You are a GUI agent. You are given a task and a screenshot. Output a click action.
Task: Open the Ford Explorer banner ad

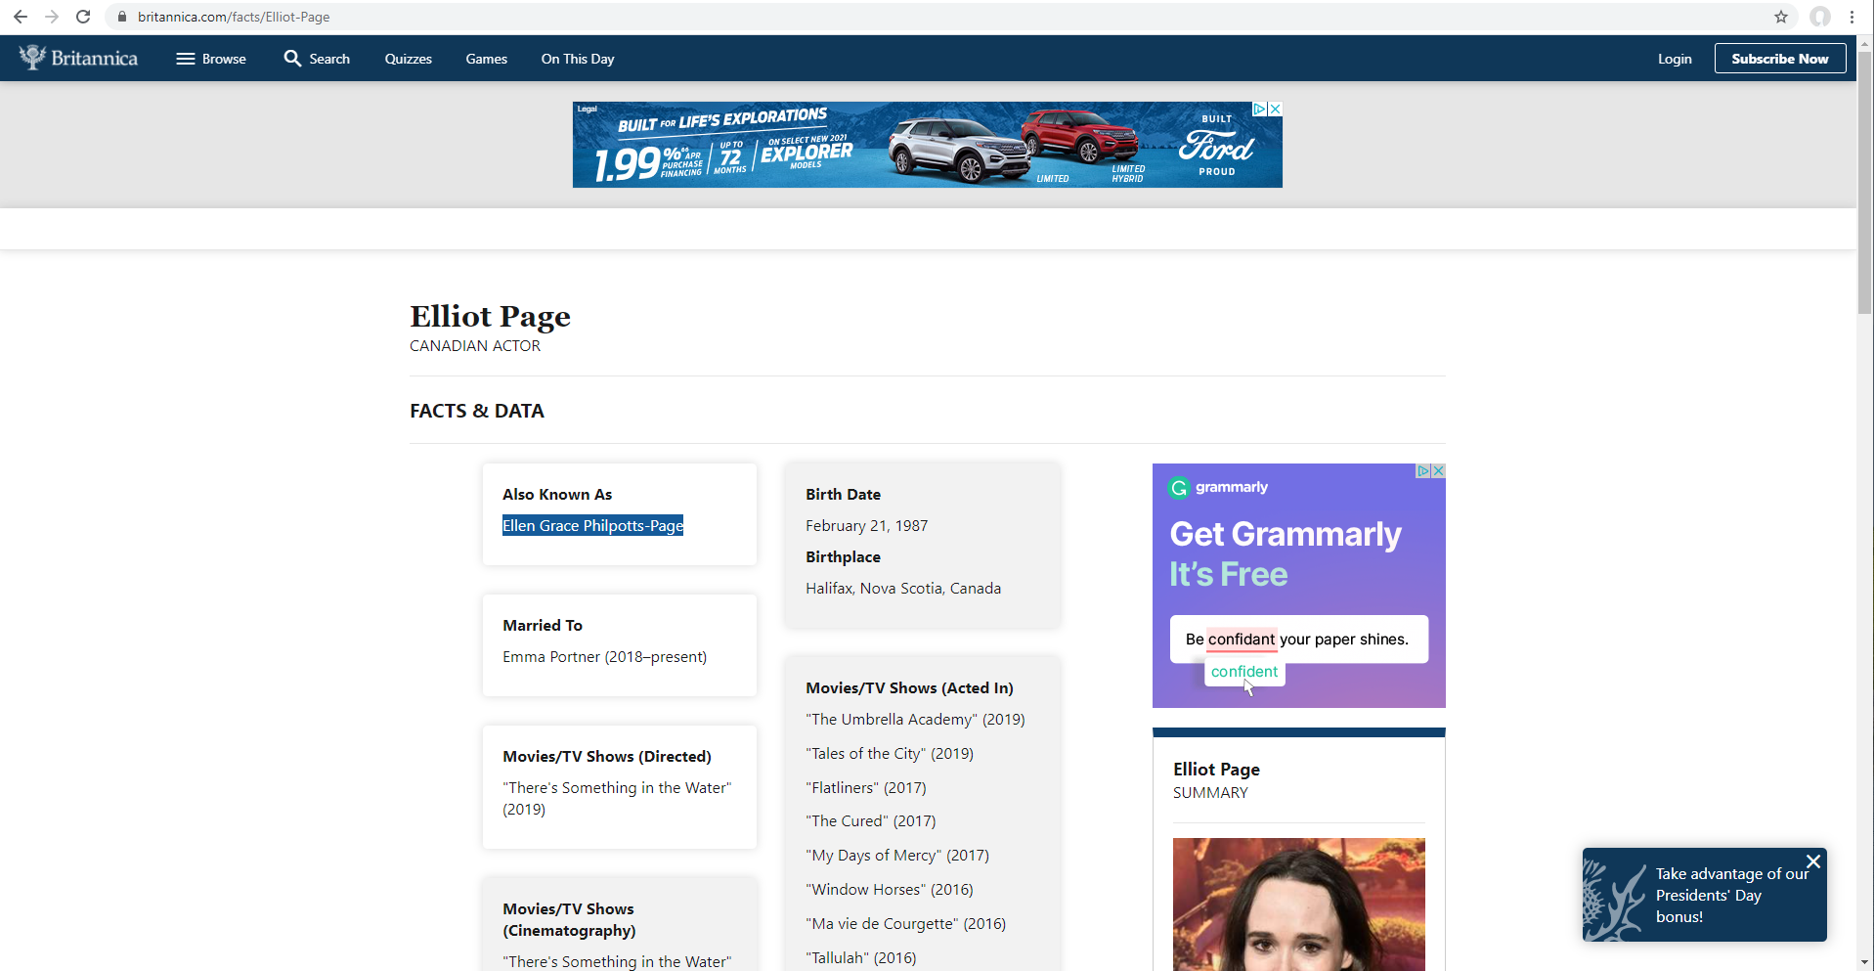tap(927, 145)
